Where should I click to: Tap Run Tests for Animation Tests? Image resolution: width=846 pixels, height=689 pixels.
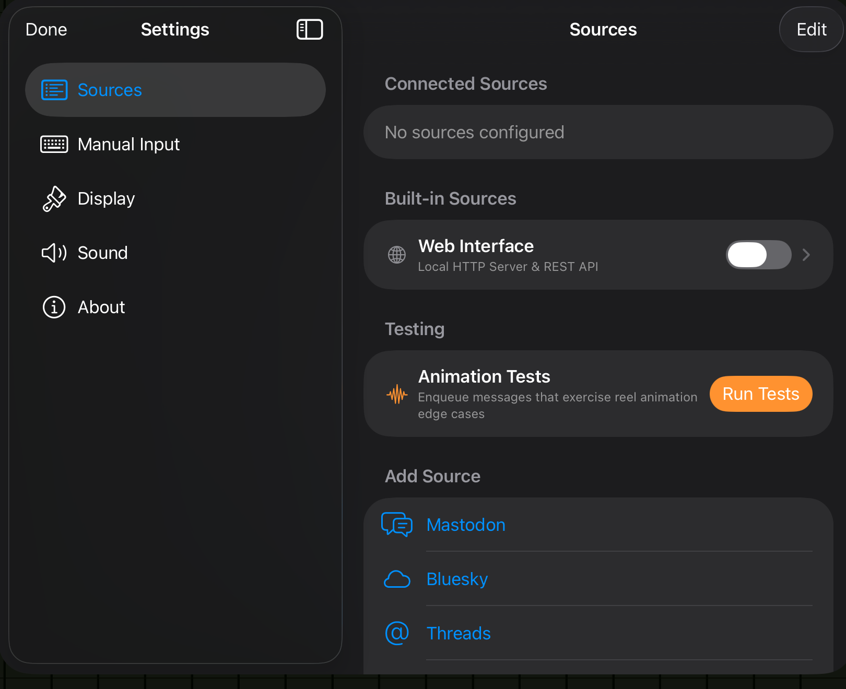760,394
